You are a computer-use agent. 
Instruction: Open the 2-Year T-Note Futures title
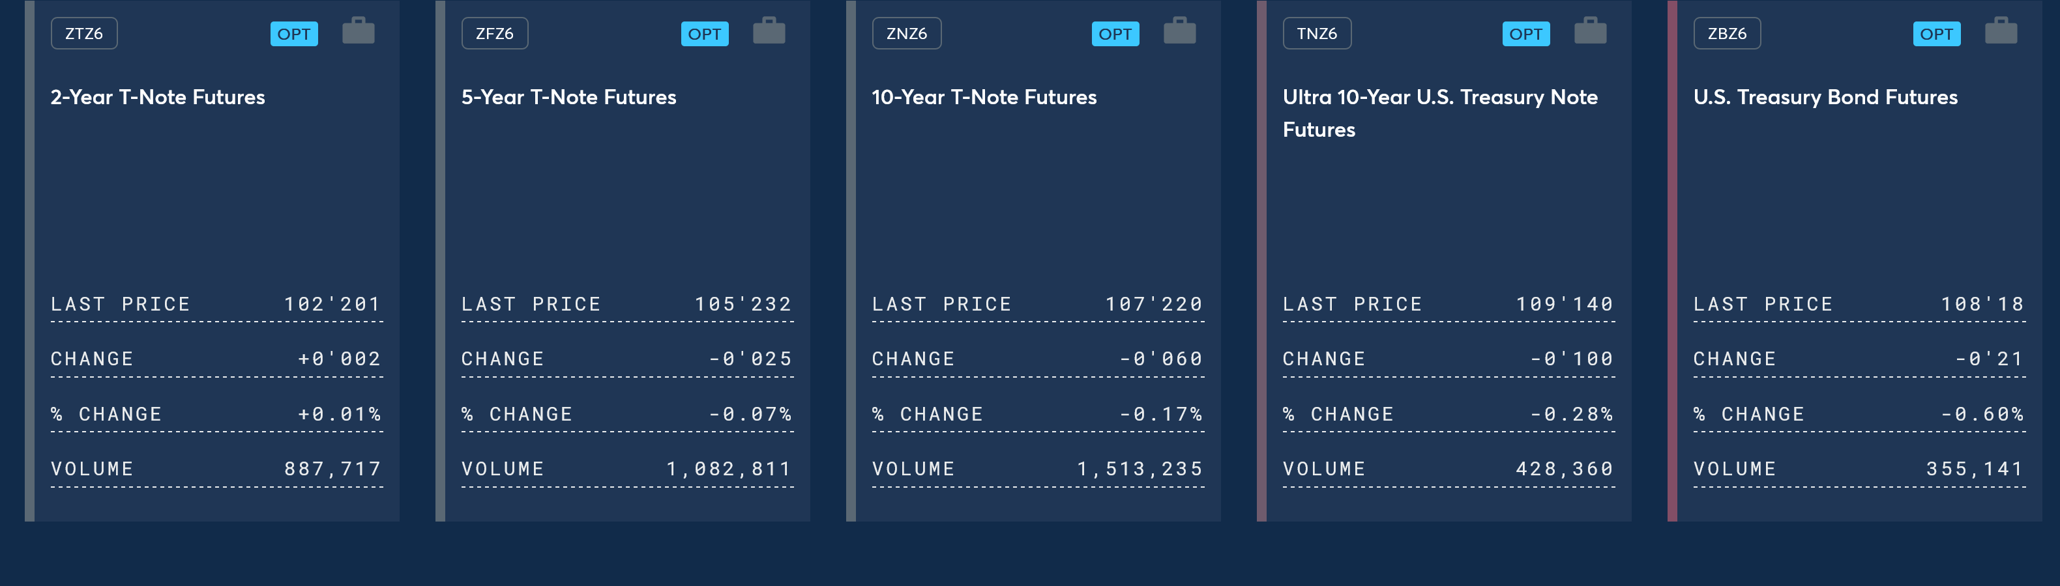point(158,98)
